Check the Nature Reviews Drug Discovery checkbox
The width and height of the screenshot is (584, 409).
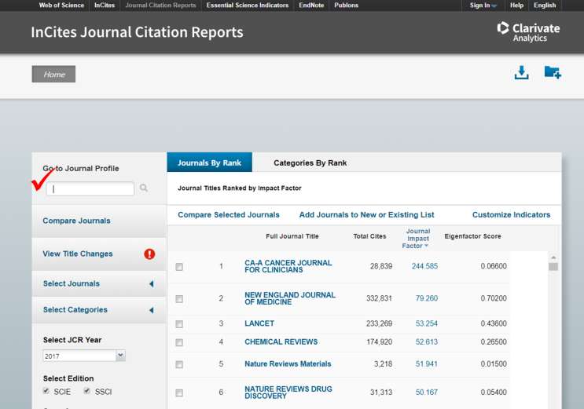pyautogui.click(x=179, y=393)
